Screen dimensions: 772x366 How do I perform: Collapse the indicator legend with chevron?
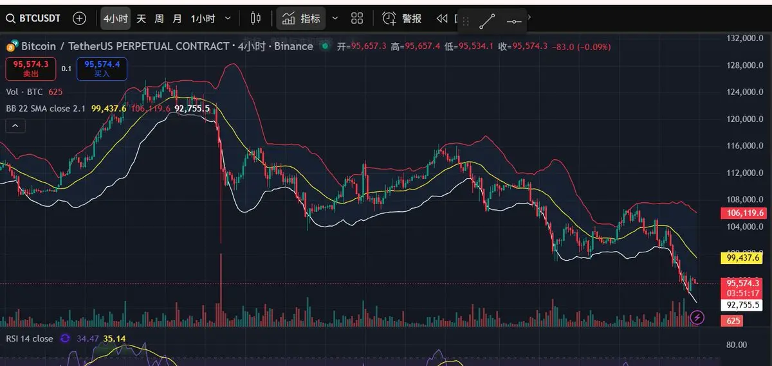click(x=15, y=126)
